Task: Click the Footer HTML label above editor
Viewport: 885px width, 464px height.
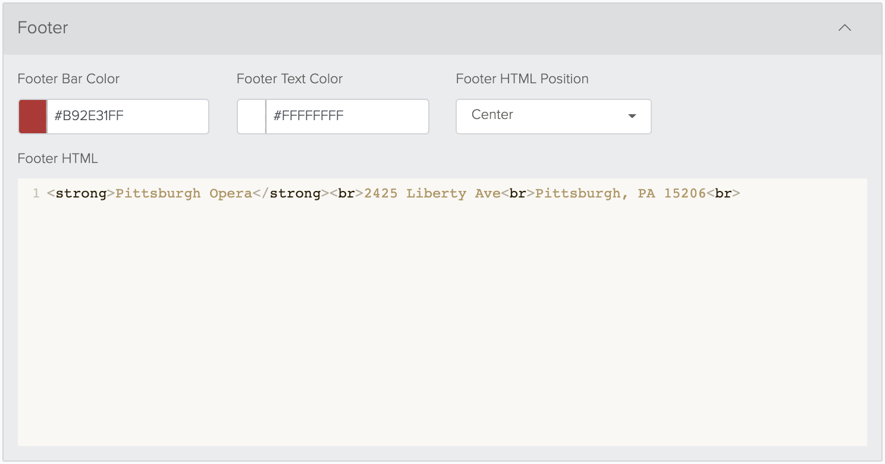Action: pos(58,159)
